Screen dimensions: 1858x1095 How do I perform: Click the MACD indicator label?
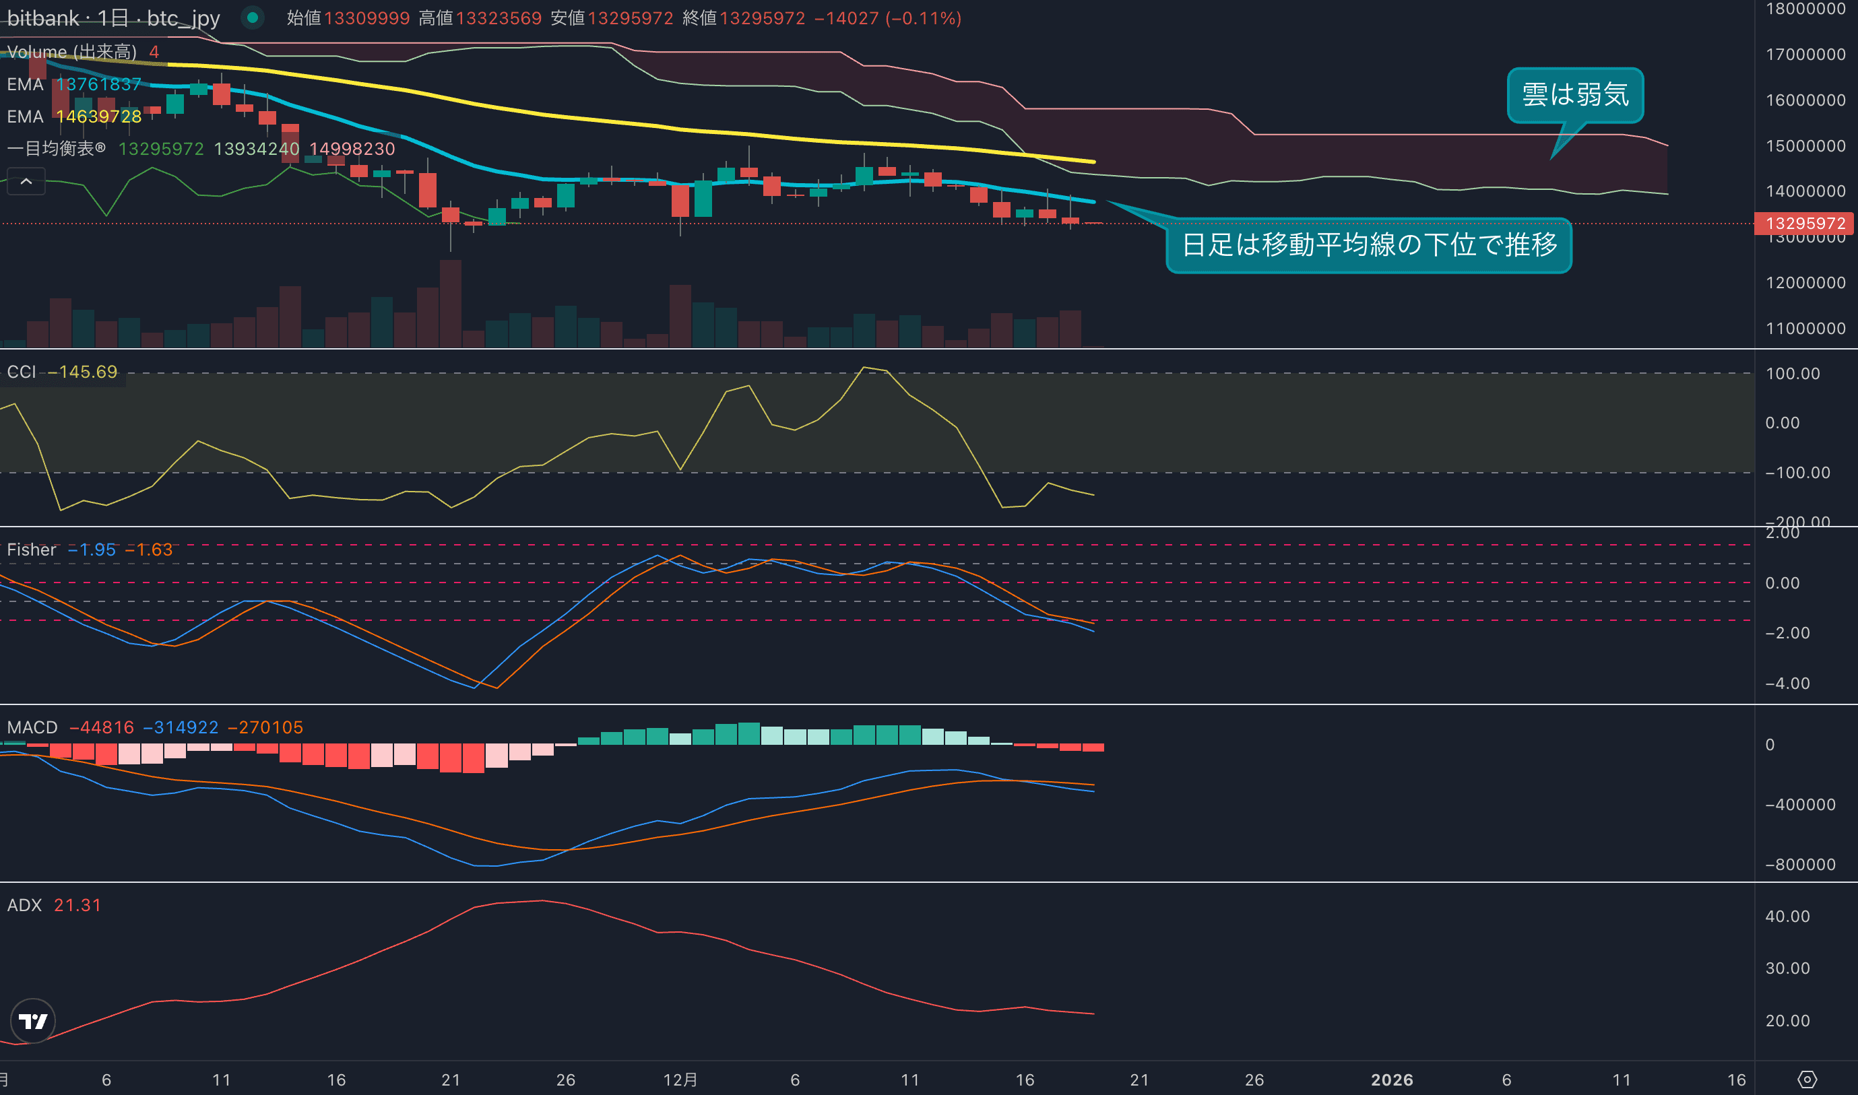tap(32, 727)
